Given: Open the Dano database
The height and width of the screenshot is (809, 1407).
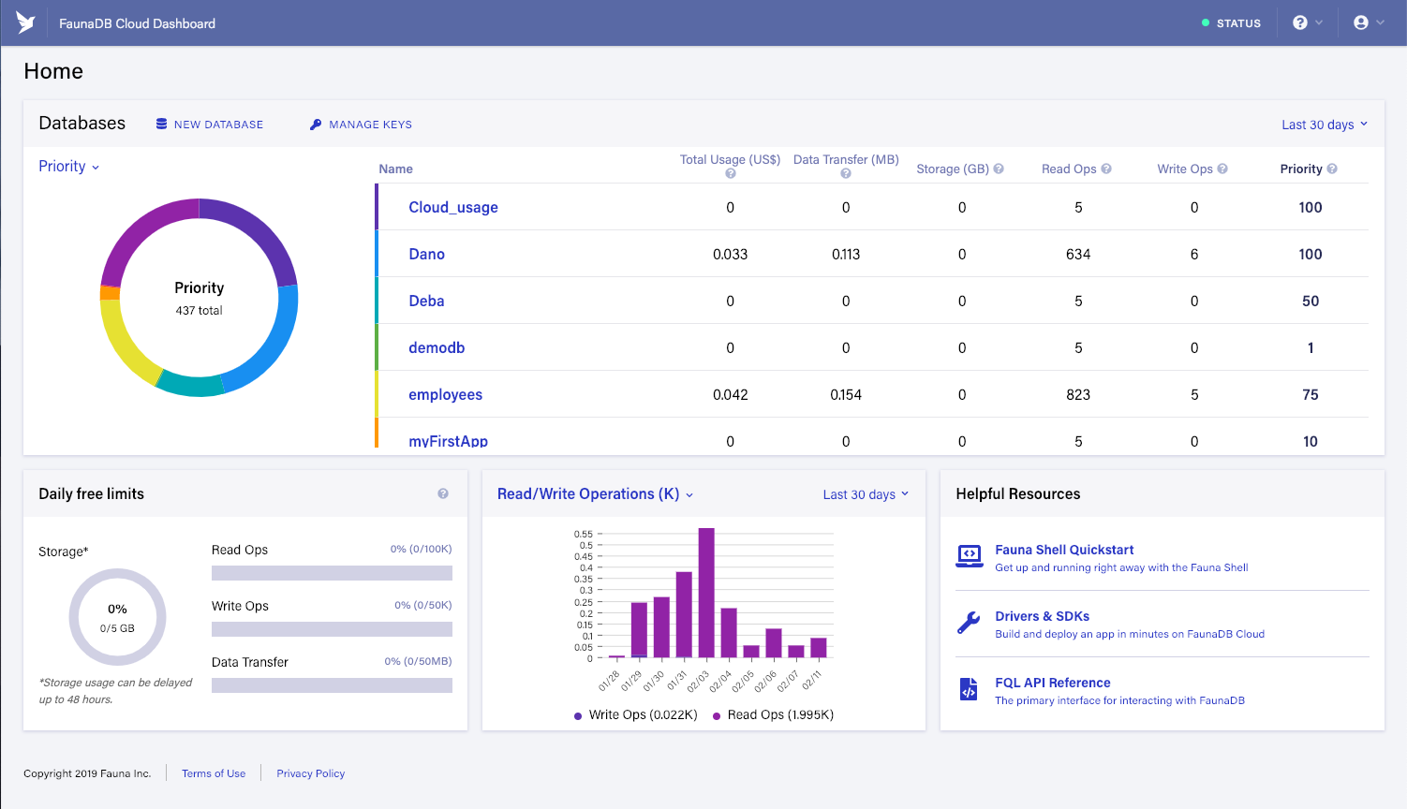Looking at the screenshot, I should (426, 254).
